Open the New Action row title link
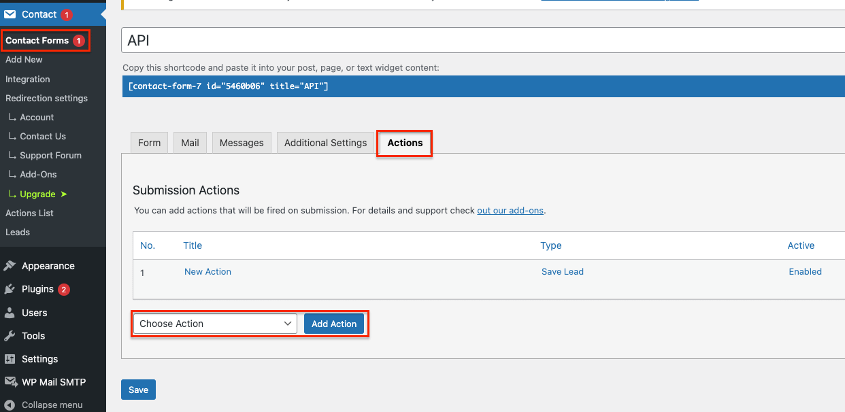Image resolution: width=845 pixels, height=412 pixels. click(x=208, y=271)
